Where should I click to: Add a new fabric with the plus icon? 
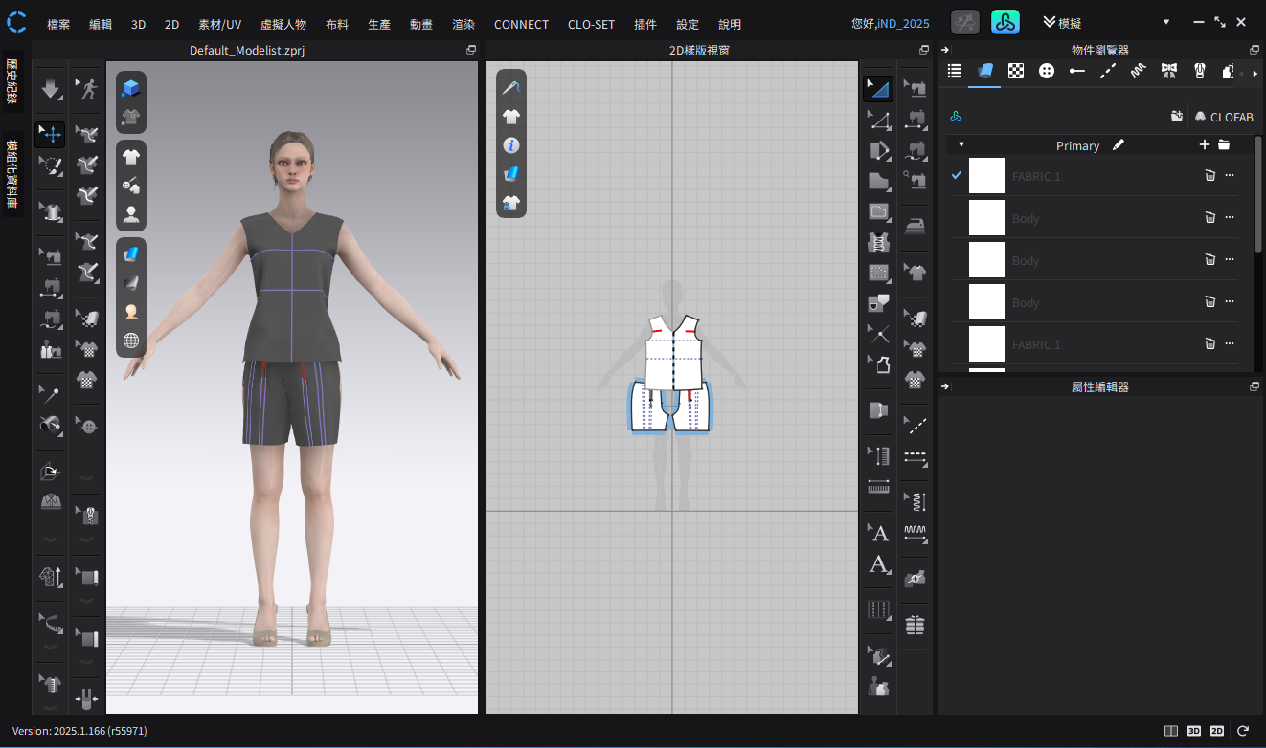point(1205,144)
